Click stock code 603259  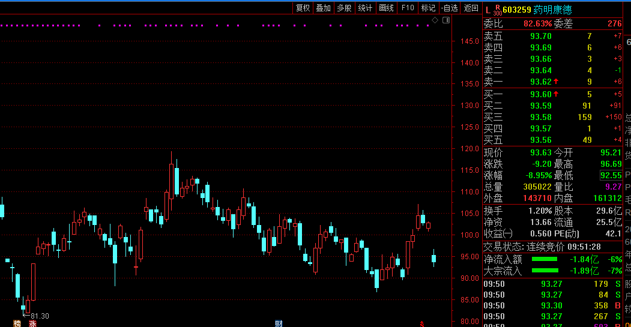[517, 10]
